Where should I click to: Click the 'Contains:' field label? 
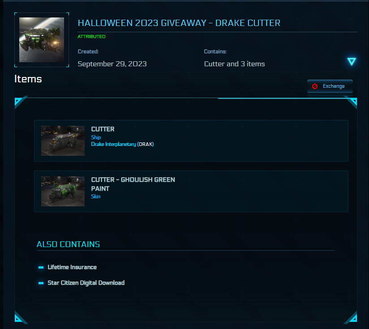(x=215, y=51)
